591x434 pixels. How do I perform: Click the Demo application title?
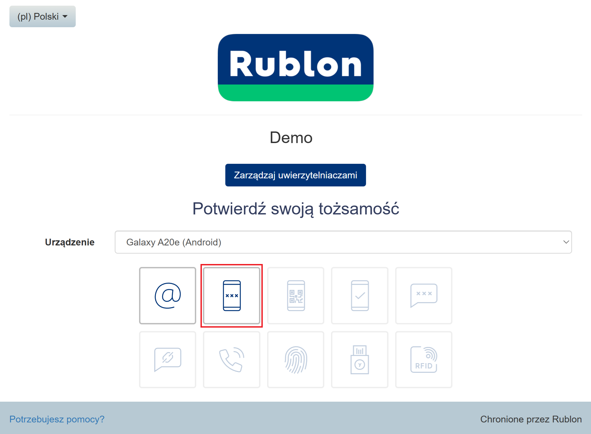291,138
